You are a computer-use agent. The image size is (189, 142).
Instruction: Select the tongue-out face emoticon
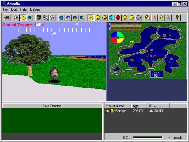pos(125,18)
